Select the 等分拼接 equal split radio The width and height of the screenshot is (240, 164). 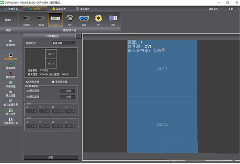[x=33, y=82]
